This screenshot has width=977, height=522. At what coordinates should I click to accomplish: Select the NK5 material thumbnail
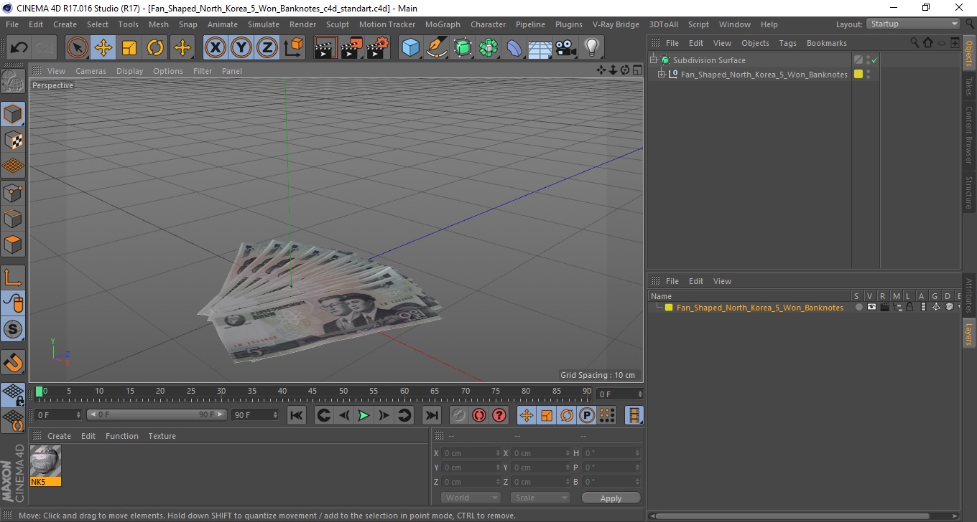pos(45,461)
